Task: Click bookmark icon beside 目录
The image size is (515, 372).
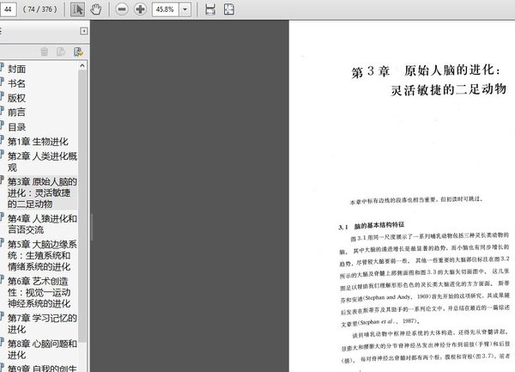Action: coord(2,126)
